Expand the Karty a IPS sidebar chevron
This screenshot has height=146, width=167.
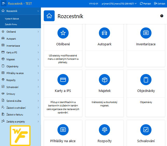point(38,52)
